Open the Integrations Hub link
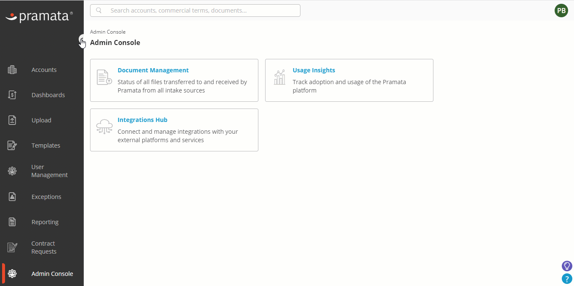574x286 pixels. (143, 120)
